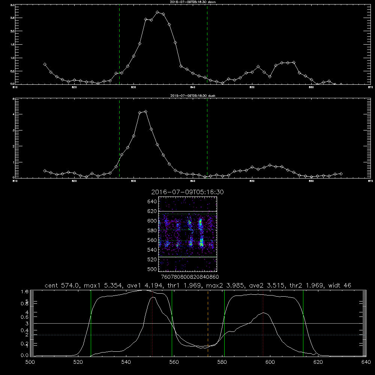Click the x-axis label 600 in the bottom plot
The image size is (375, 375).
coord(270,362)
